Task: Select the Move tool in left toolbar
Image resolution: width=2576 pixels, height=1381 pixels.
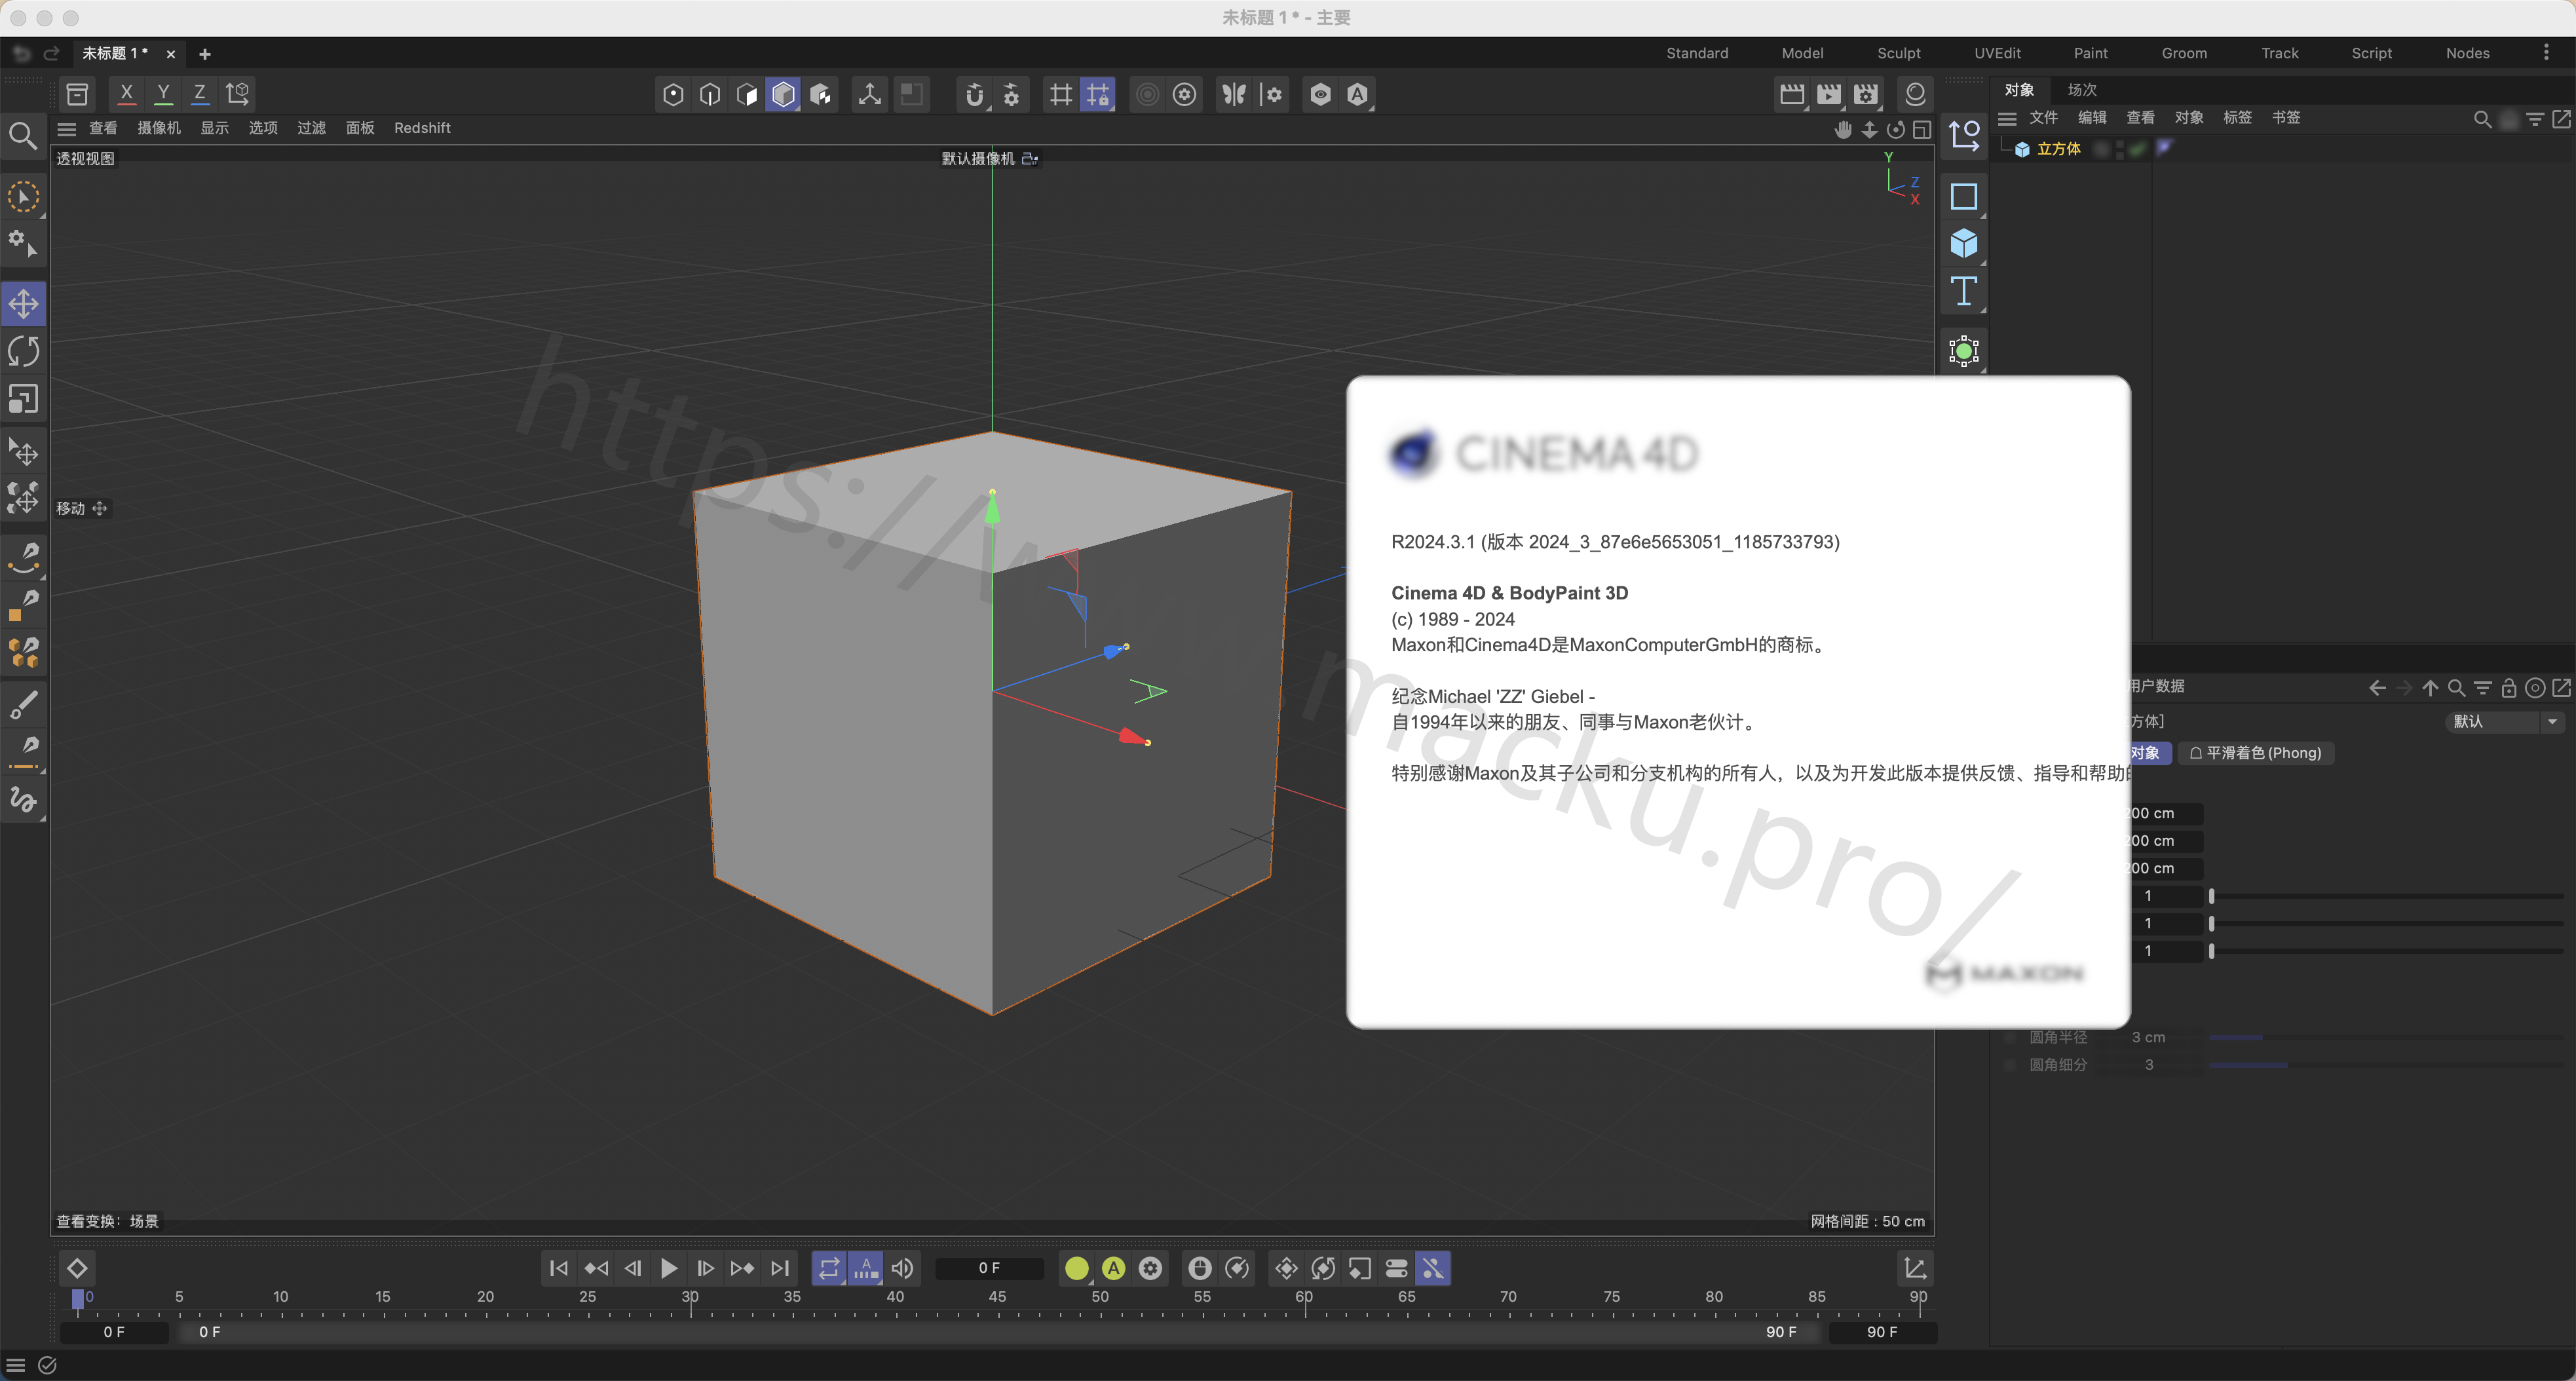Action: pyautogui.click(x=24, y=303)
